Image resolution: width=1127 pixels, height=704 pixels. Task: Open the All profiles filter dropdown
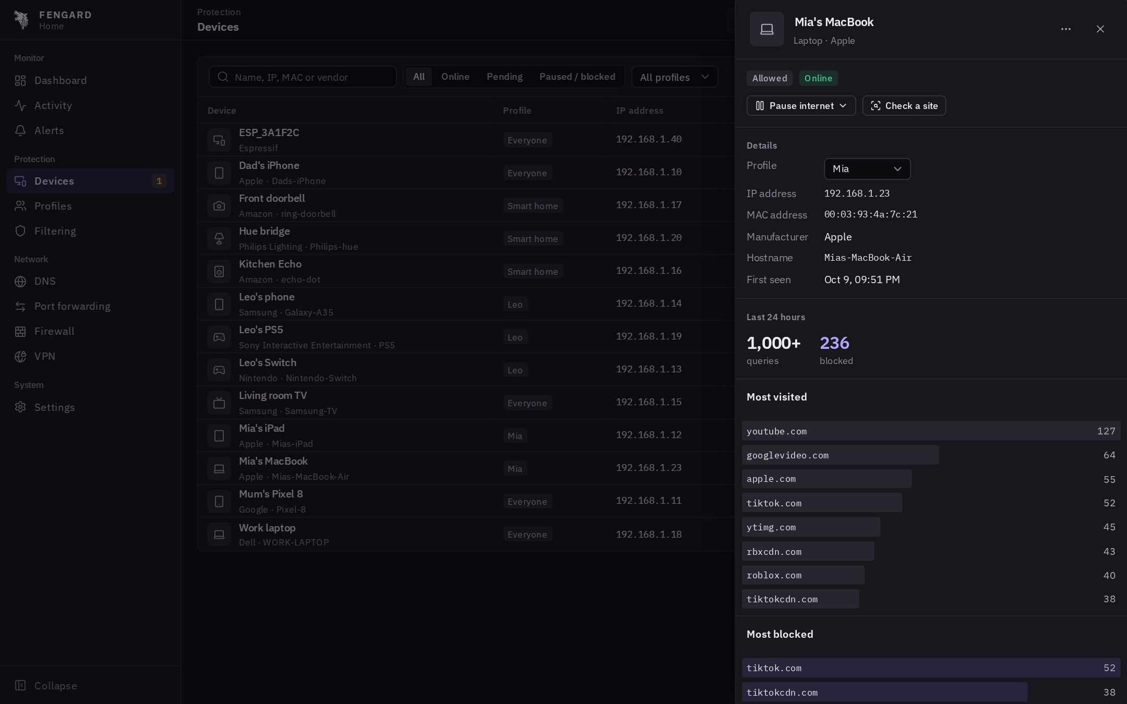pyautogui.click(x=675, y=77)
